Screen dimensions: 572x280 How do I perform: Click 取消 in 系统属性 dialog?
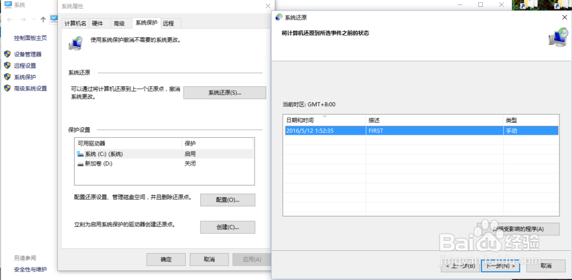point(209,259)
